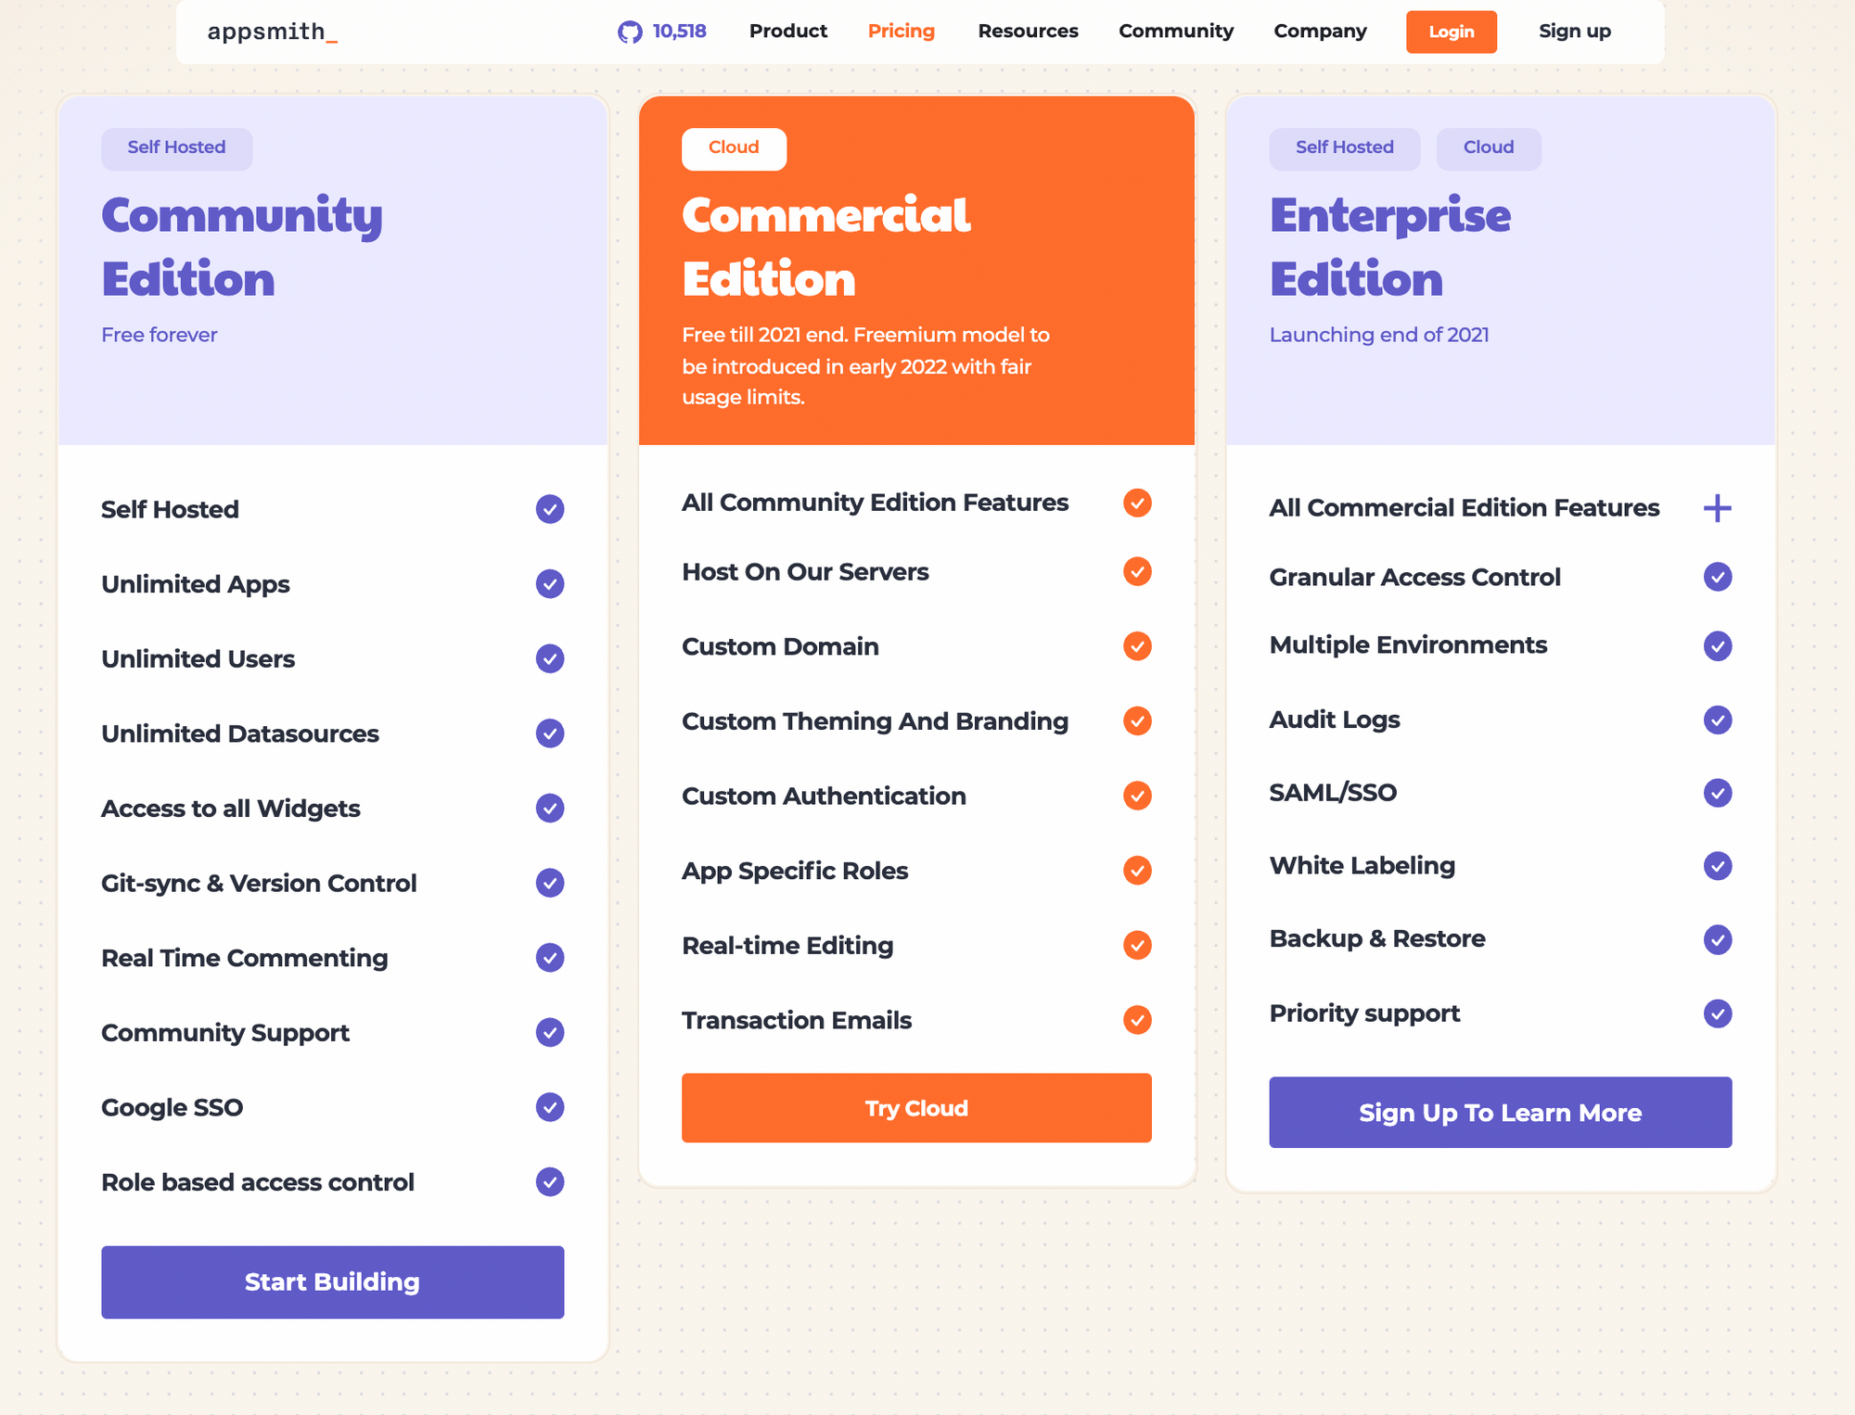Select Product in the navigation bar
This screenshot has width=1855, height=1415.
787,31
